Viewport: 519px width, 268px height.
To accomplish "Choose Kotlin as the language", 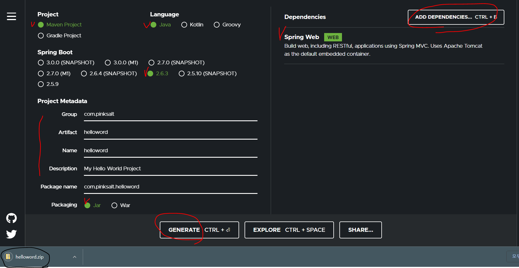I will (x=184, y=25).
